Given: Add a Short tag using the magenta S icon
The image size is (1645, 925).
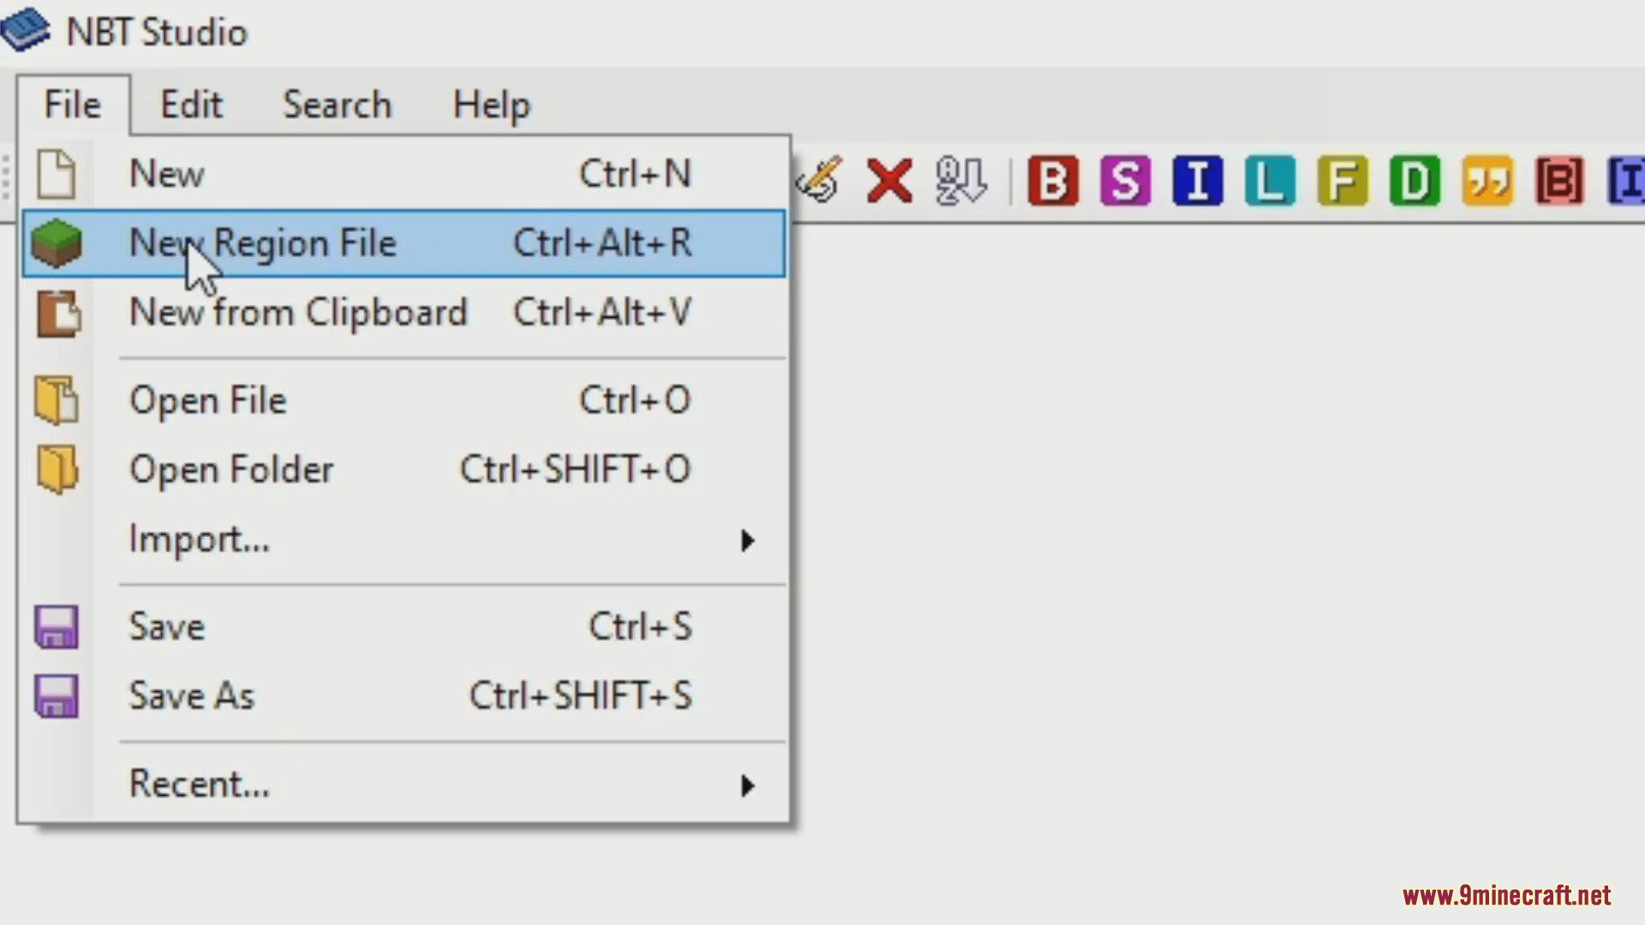Looking at the screenshot, I should [x=1125, y=181].
